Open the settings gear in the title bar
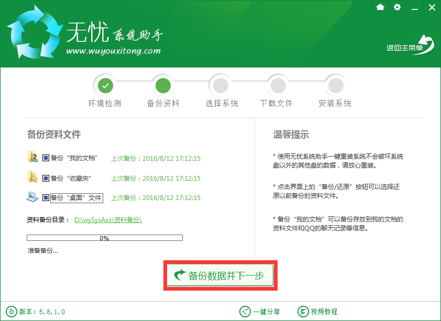This screenshot has height=321, width=441. coord(397,7)
